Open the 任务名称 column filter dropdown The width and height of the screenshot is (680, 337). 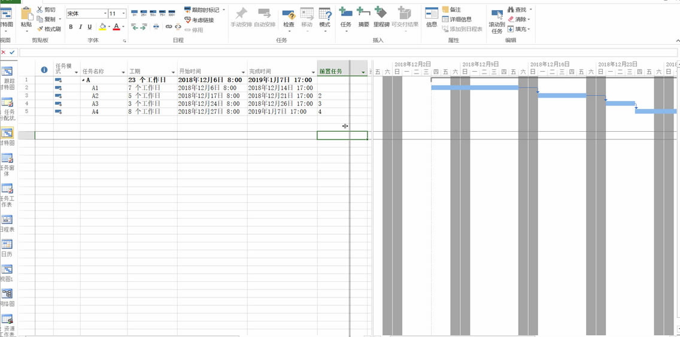click(123, 72)
